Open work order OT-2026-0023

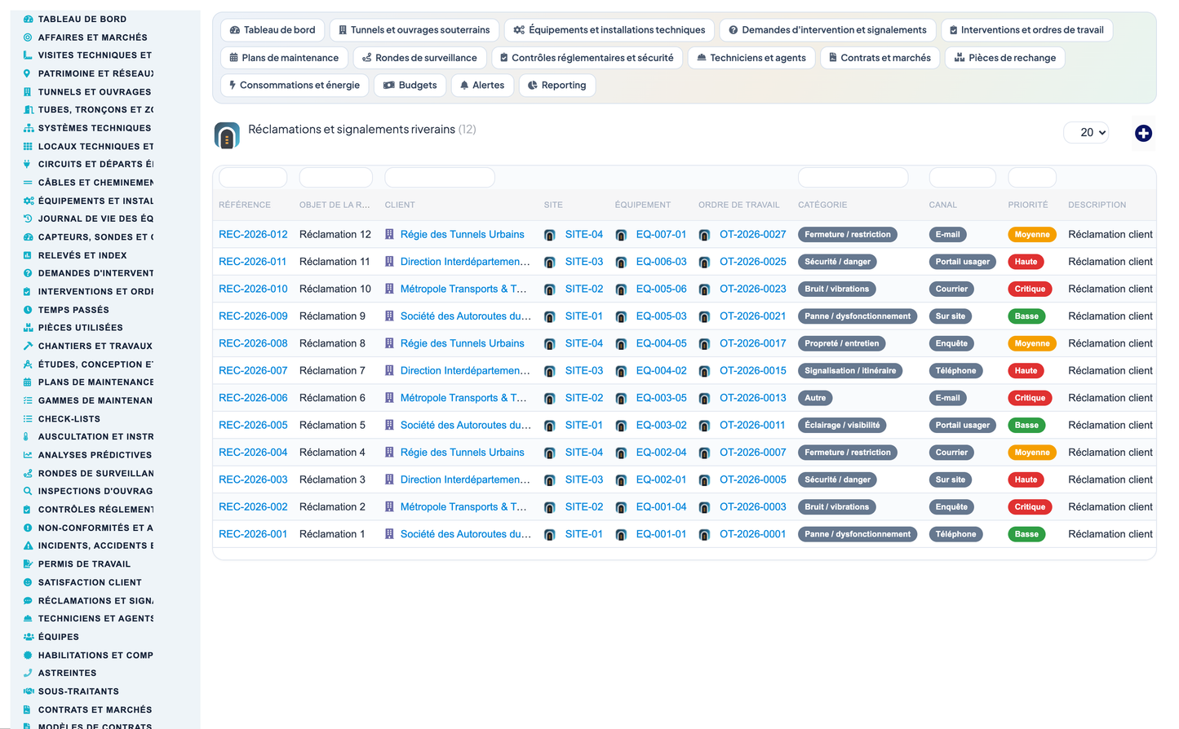752,289
